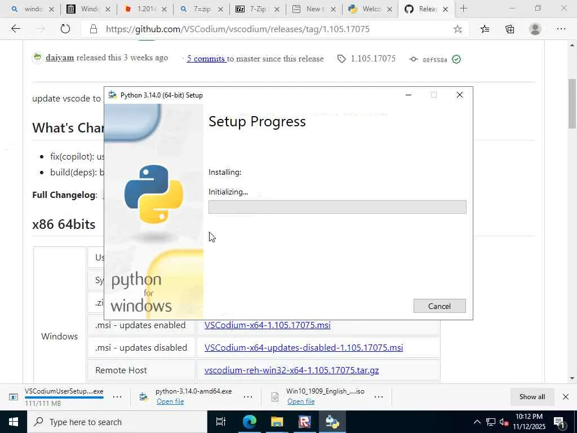Open options for python-3.14.0 download

[248, 397]
